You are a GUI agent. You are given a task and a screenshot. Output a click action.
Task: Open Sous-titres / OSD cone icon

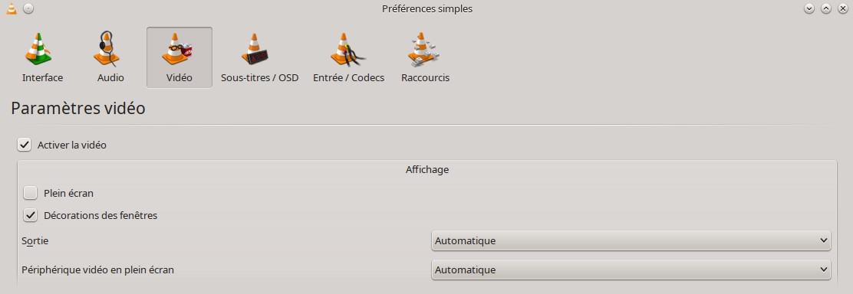255,50
